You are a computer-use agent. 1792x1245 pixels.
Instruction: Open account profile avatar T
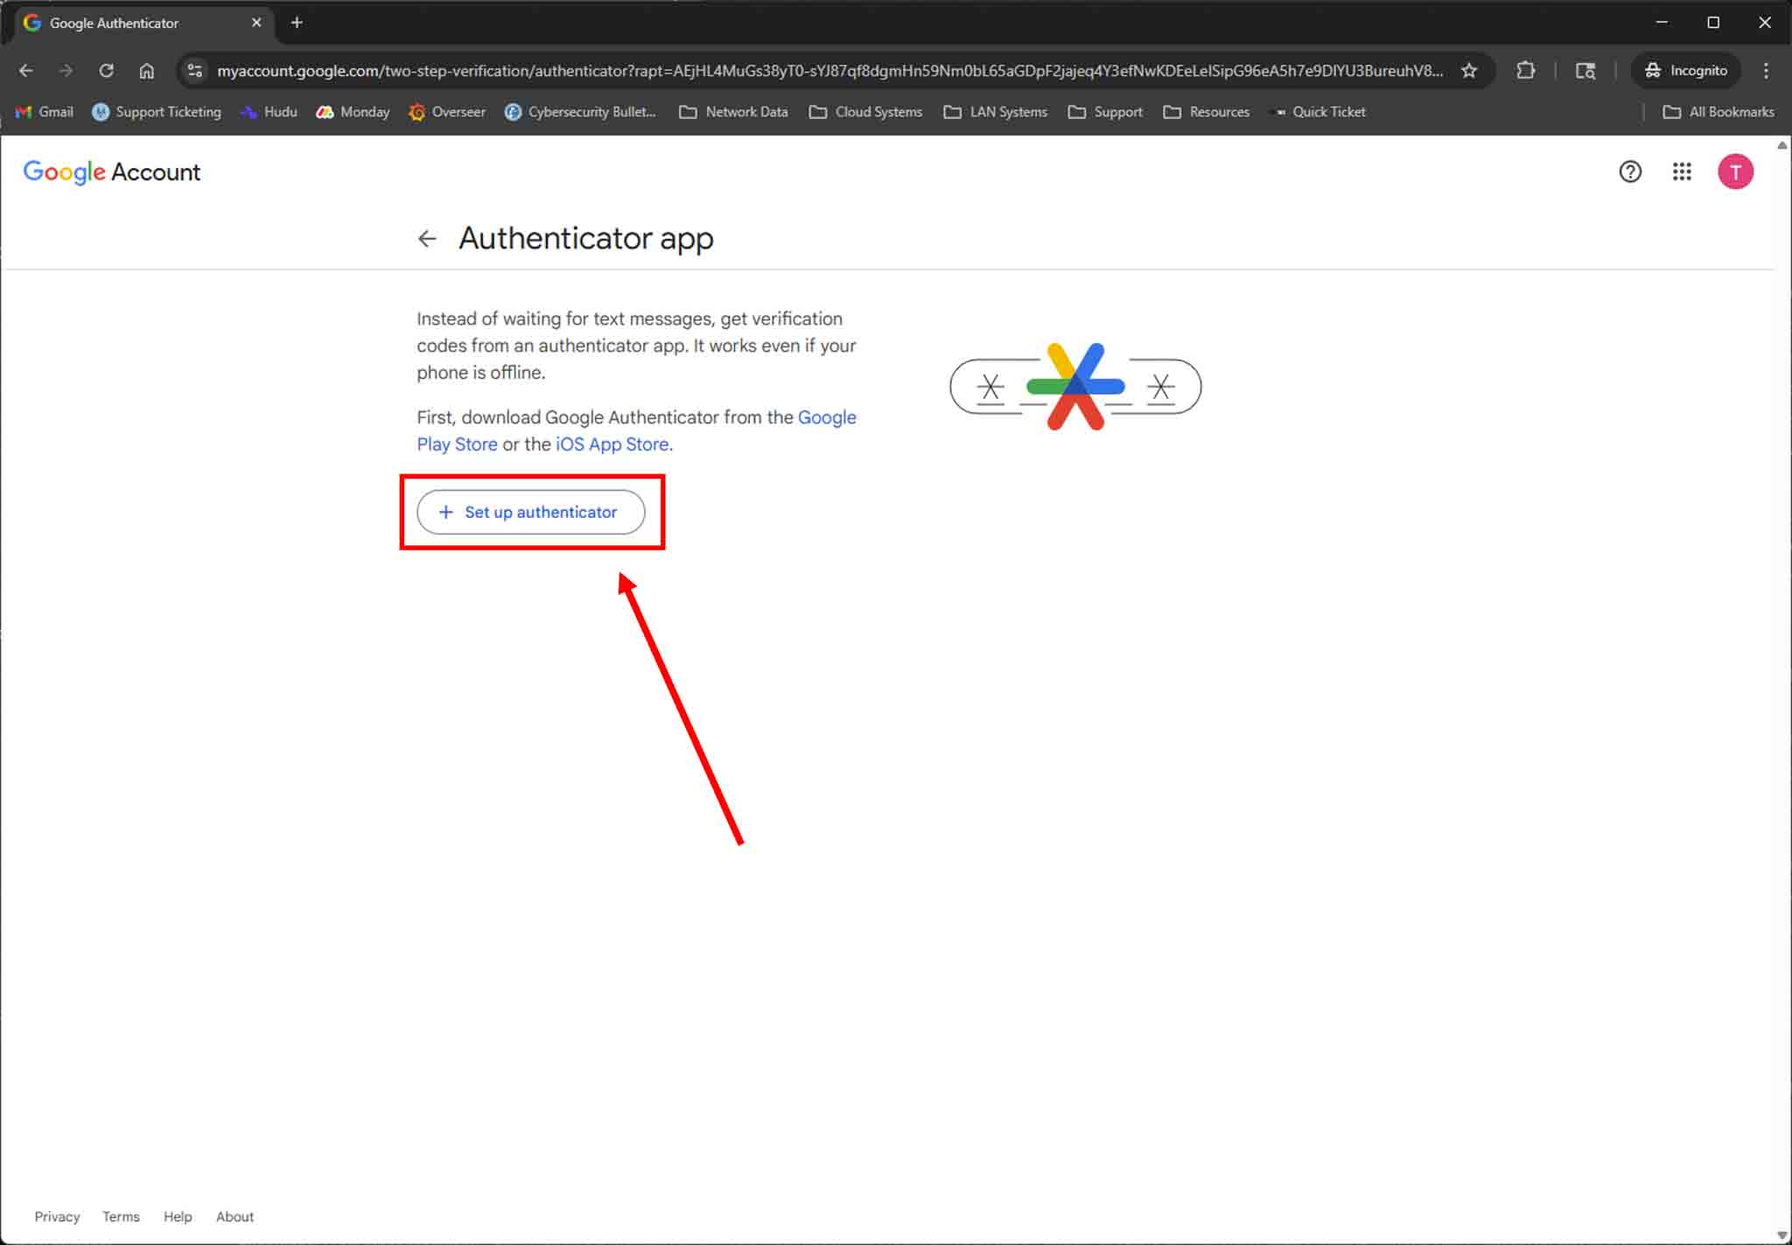(1734, 171)
